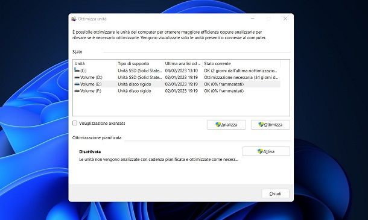Select 'OK (2 giorni dall'ultima riottimizzazio...' status
This screenshot has width=368, height=220.
tap(241, 71)
